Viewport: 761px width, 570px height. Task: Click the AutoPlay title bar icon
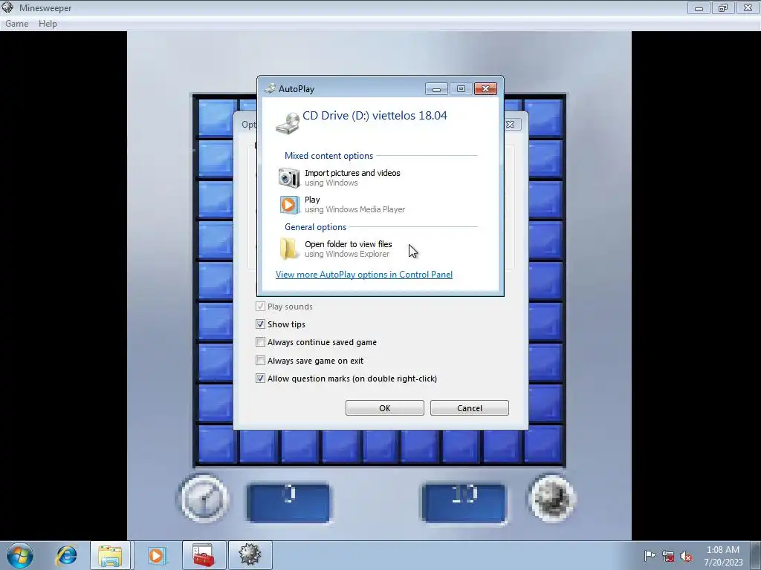(270, 88)
